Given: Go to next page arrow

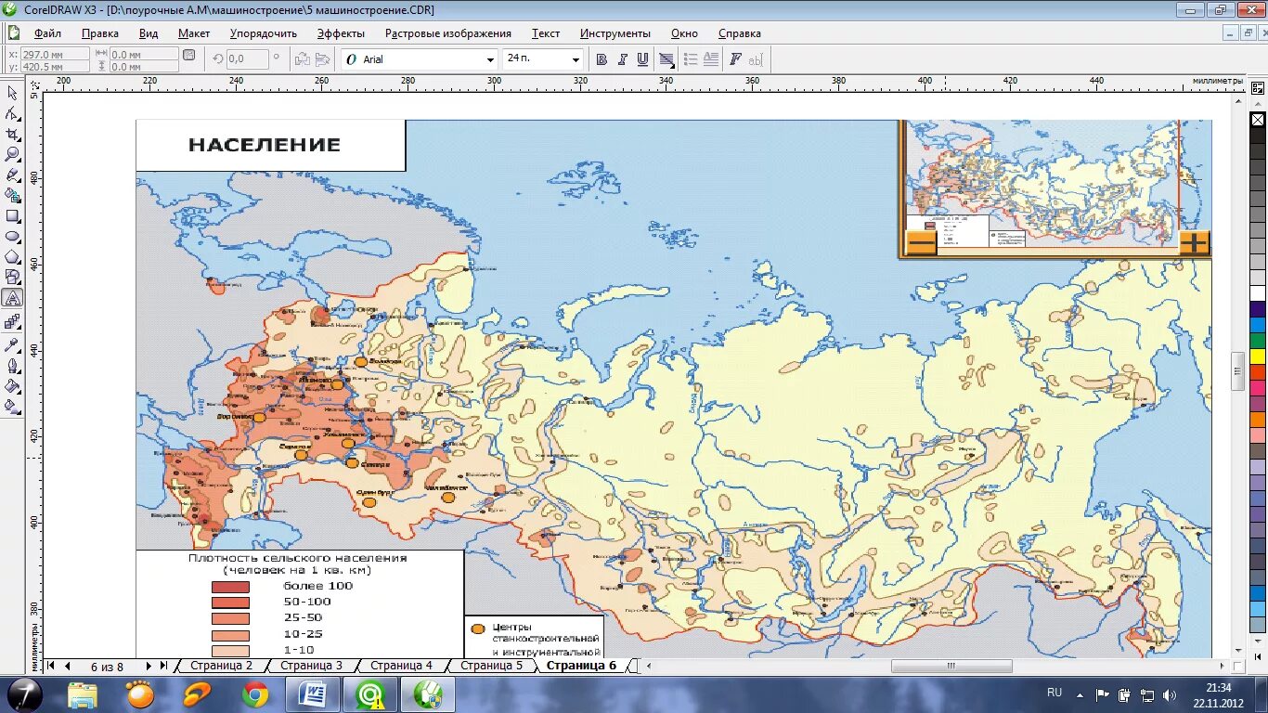Looking at the screenshot, I should point(149,666).
